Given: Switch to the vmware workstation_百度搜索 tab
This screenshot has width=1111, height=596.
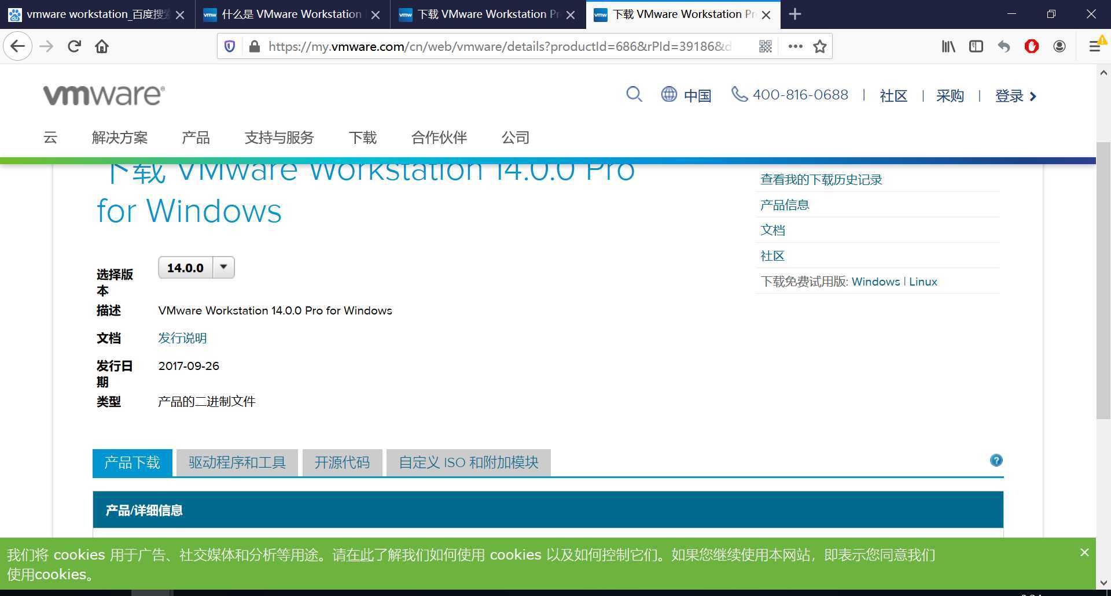Looking at the screenshot, I should 97,14.
